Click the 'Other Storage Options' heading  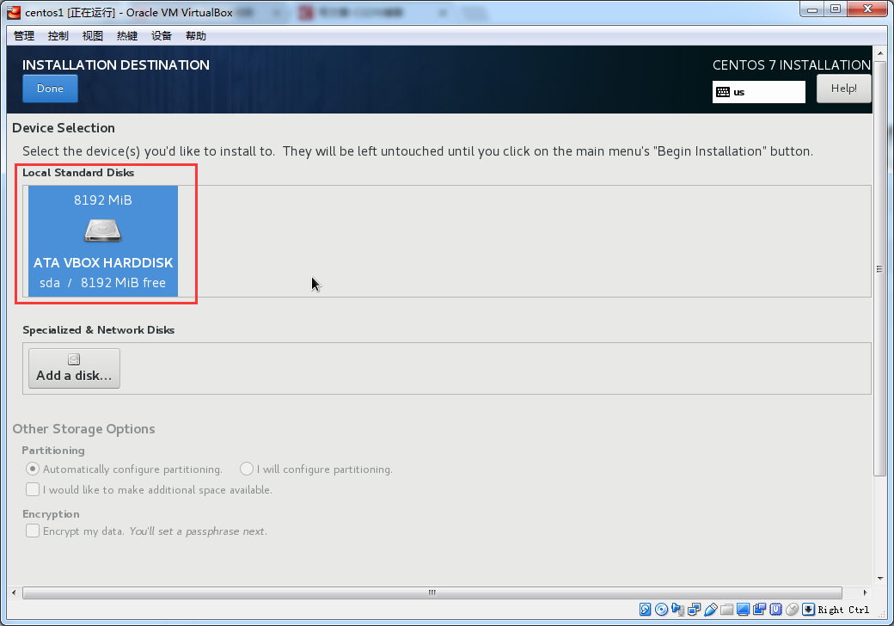tap(84, 429)
